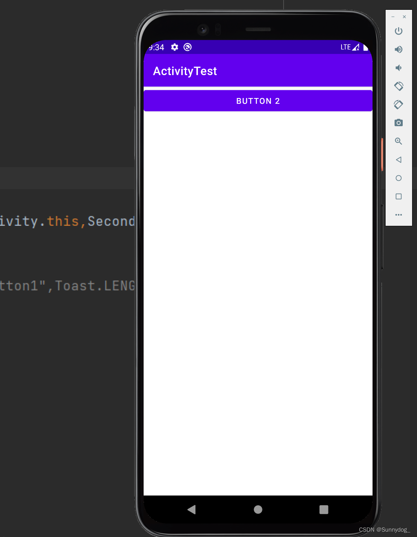Minimize the emulator toolbar window
Viewport: 417px width, 537px height.
tap(393, 17)
